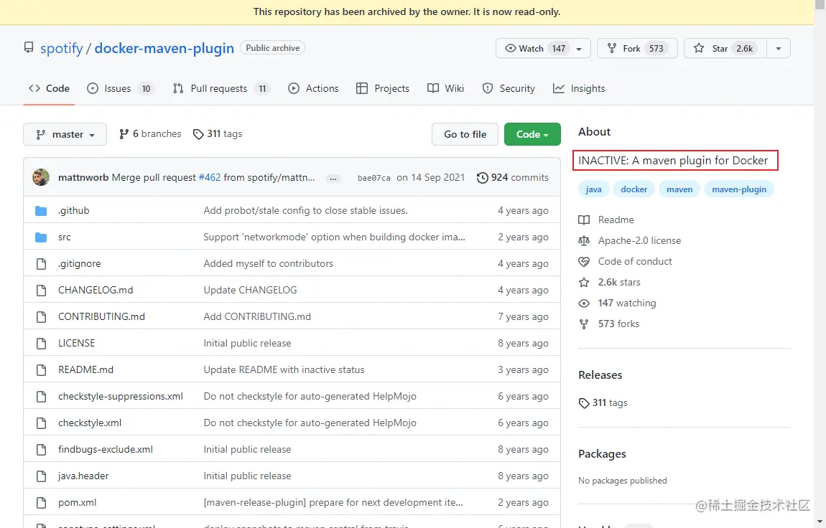Open the Pull requests tab
Viewport: 826px width, 528px height.
(x=221, y=88)
